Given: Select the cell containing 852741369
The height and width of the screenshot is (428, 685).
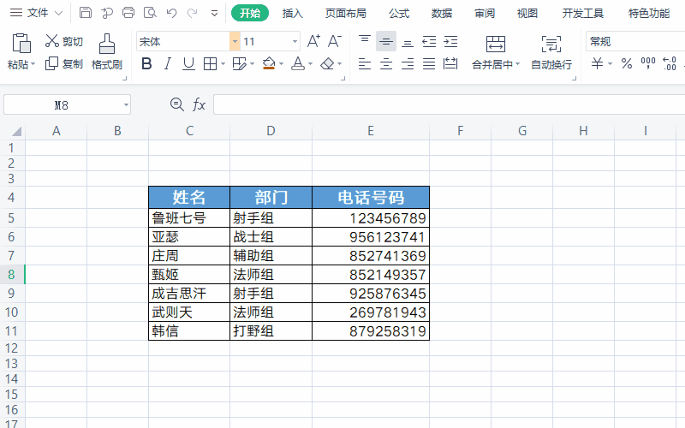Looking at the screenshot, I should click(x=371, y=255).
